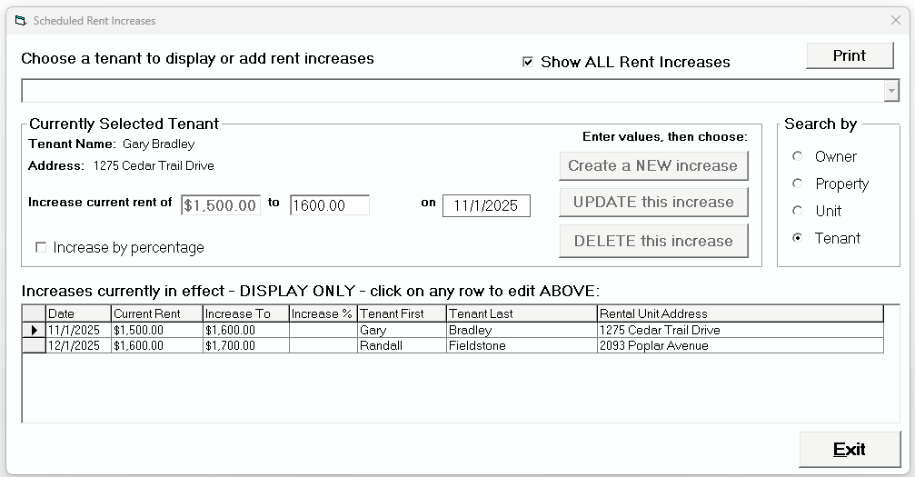915x477 pixels.
Task: Click the row selector arrow for Gary's row
Action: [34, 330]
